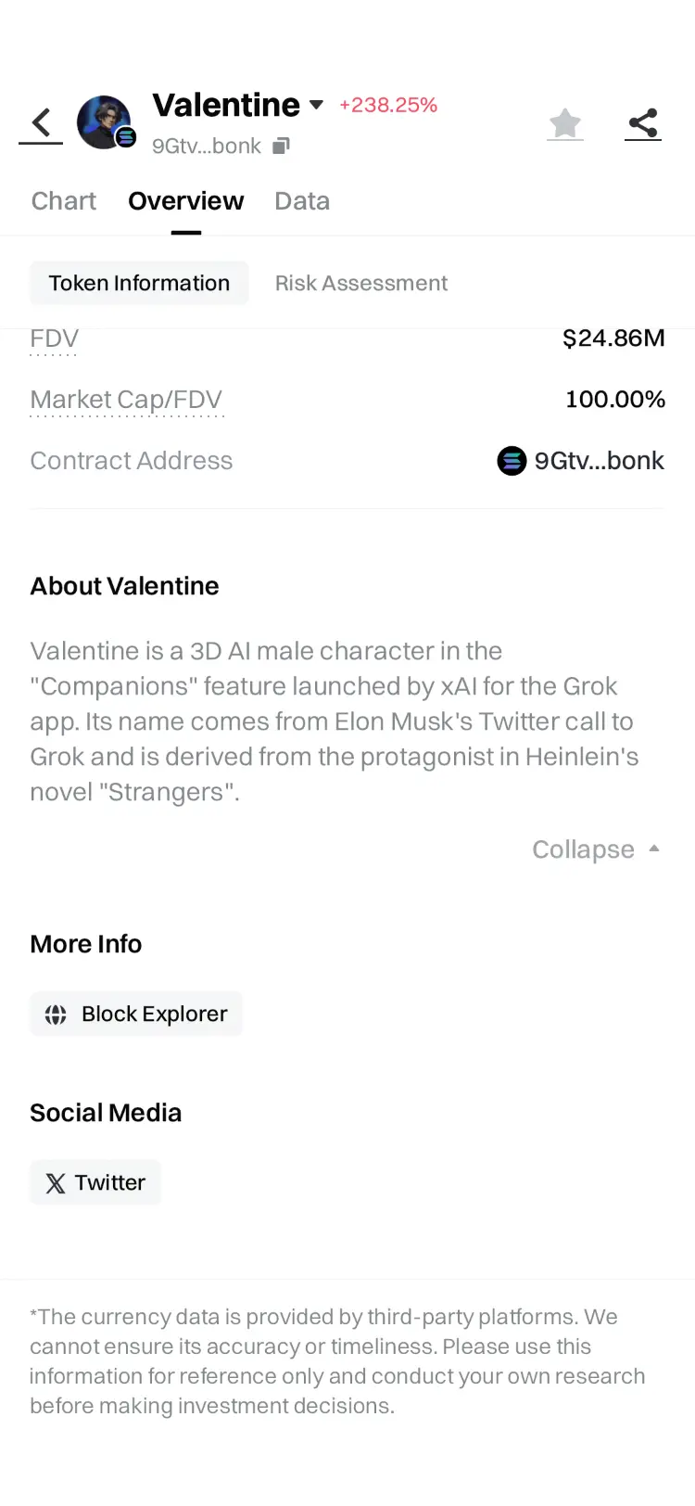Share this token via the share icon
Viewport: 695px width, 1506px height.
tap(643, 122)
